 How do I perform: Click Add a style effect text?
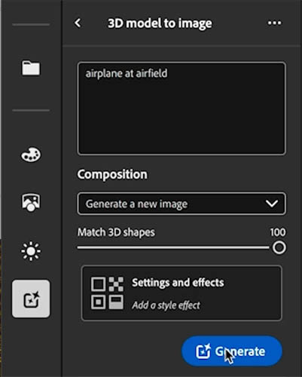[166, 305]
